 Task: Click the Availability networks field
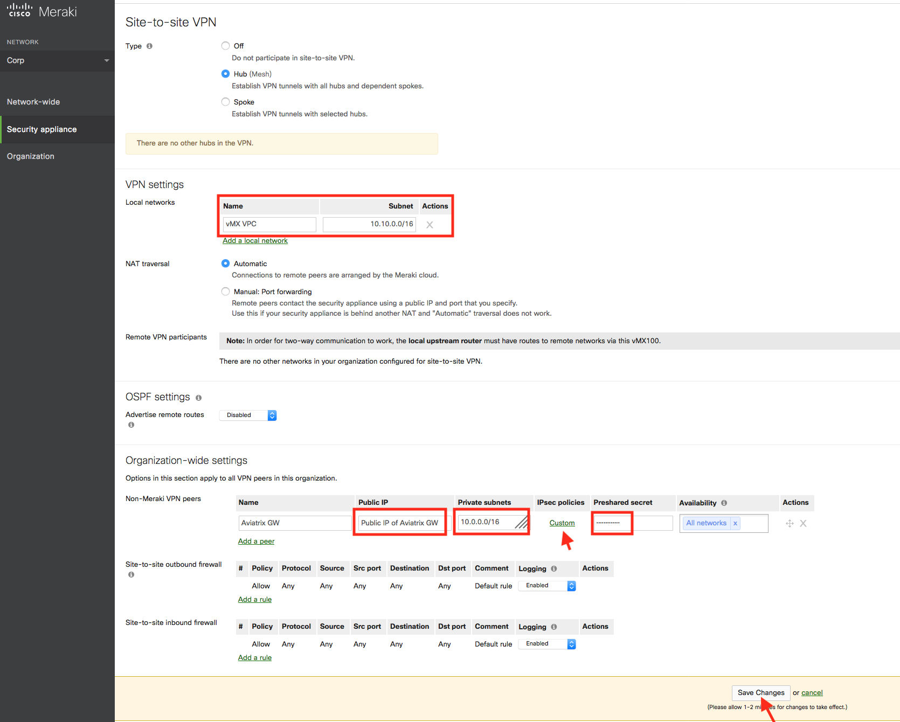click(x=724, y=523)
